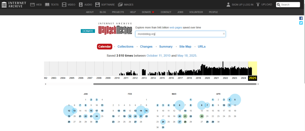Open BLOG in the nav bar
This screenshot has height=131, width=305.
pyautogui.click(x=103, y=12)
